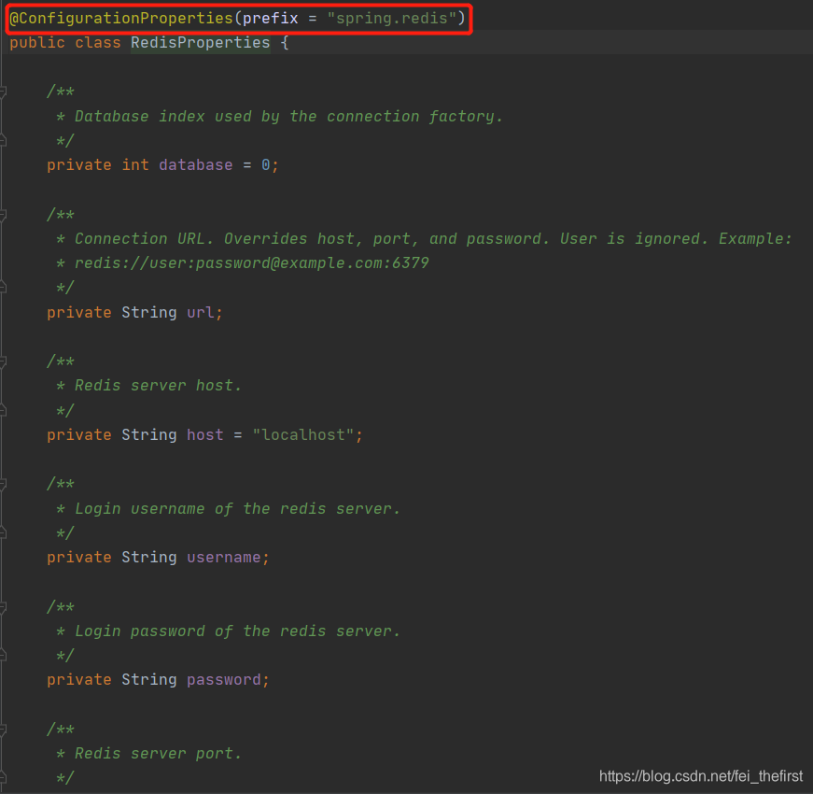Click comment 'Login password of the redis server.'
This screenshot has height=794, width=813.
tap(237, 631)
